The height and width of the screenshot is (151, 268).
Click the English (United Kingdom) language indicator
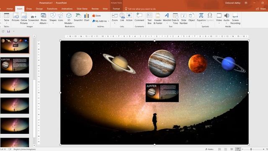point(25,149)
